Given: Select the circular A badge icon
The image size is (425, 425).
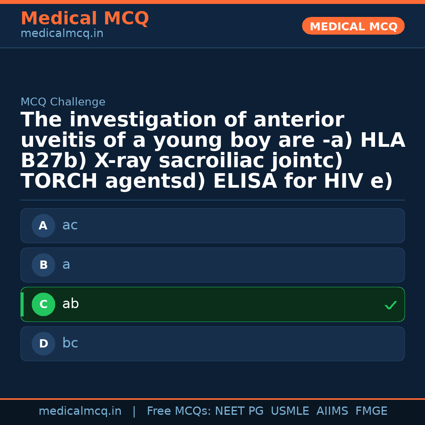Looking at the screenshot, I should (x=43, y=225).
